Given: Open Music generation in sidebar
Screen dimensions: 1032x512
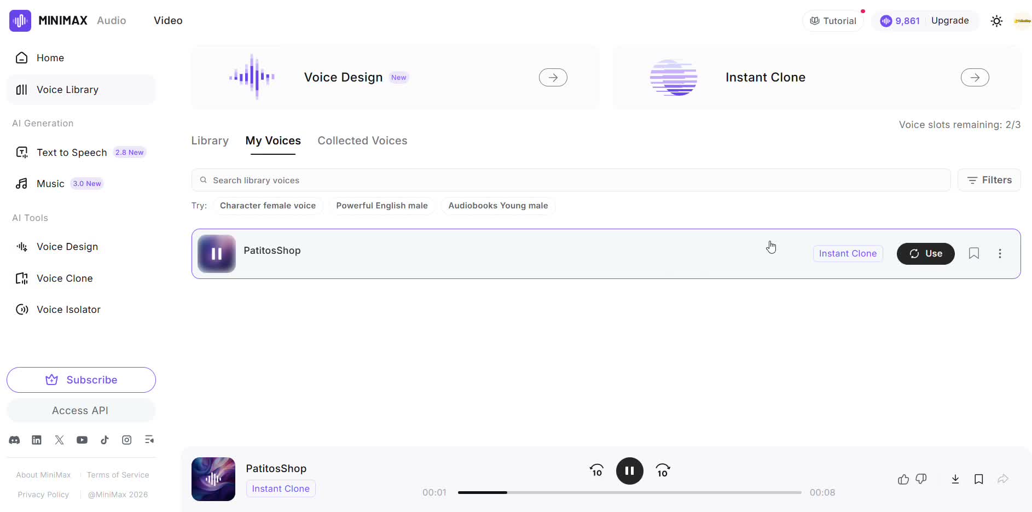Looking at the screenshot, I should coord(81,184).
